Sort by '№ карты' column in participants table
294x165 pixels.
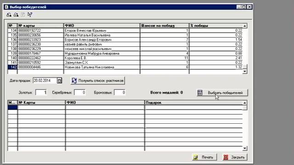click(x=40, y=26)
